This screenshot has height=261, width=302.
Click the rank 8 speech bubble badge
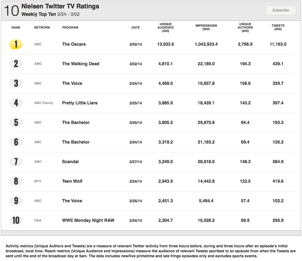tap(16, 181)
